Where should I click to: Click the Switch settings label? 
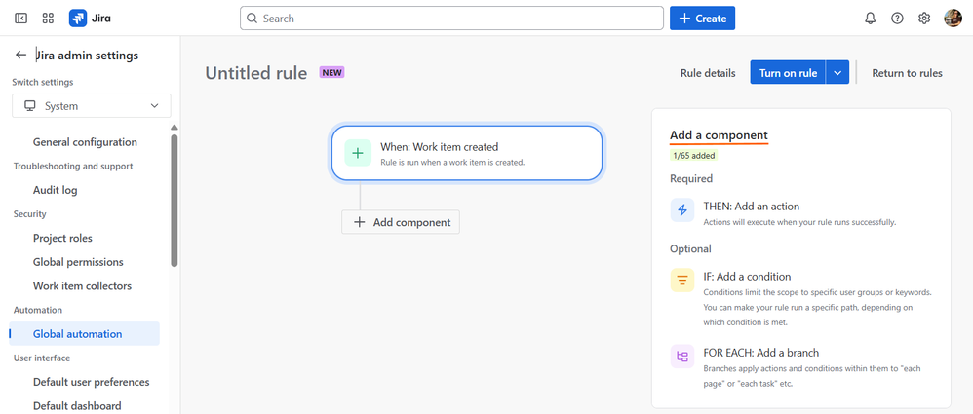click(42, 82)
